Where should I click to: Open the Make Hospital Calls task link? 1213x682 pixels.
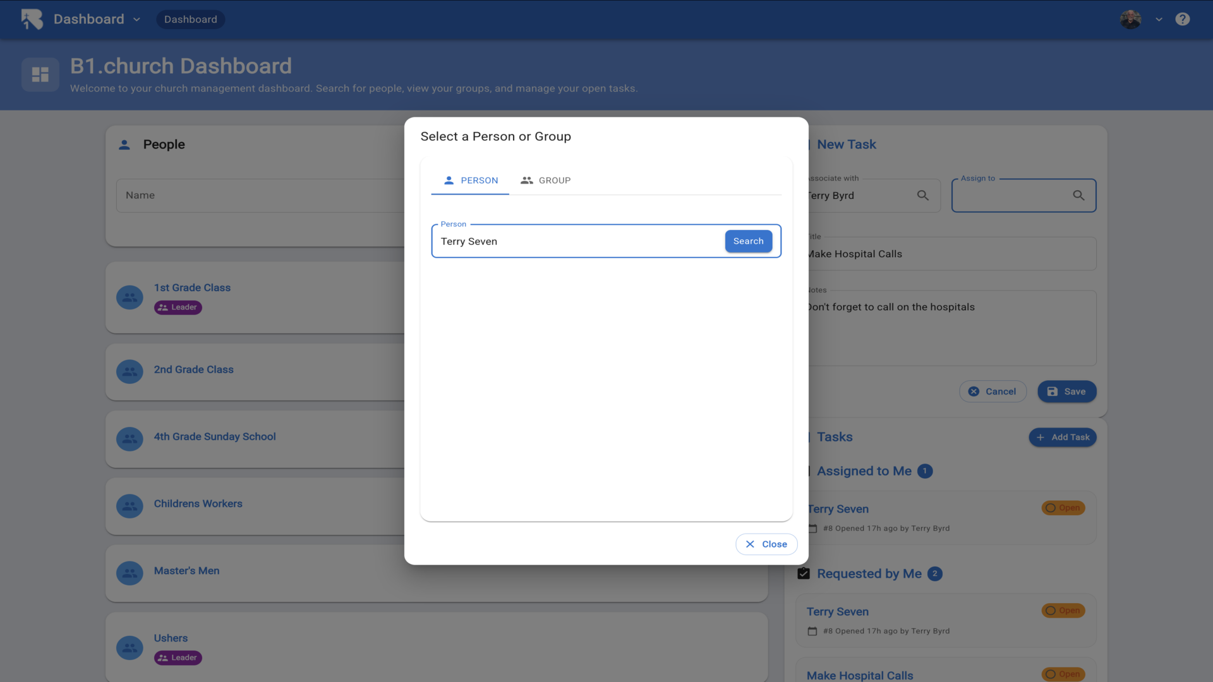click(x=859, y=675)
